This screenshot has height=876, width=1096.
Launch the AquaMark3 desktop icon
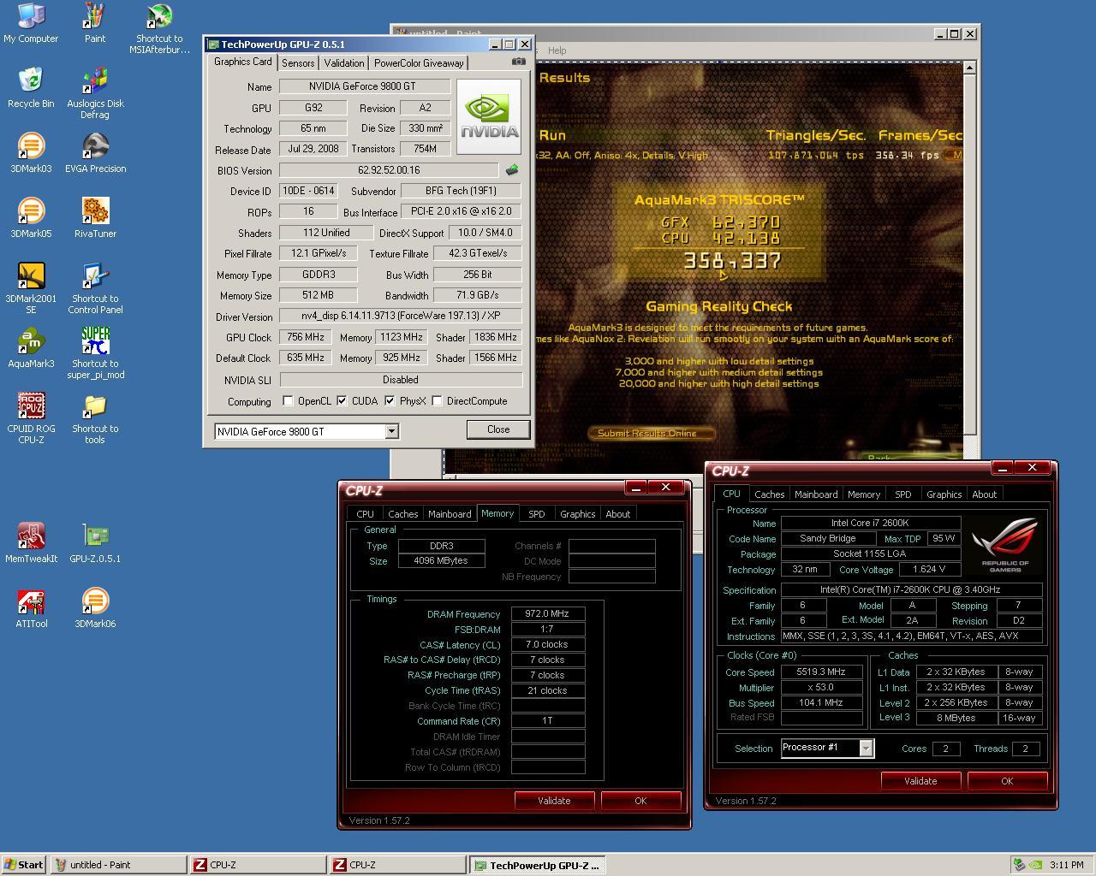(x=31, y=348)
